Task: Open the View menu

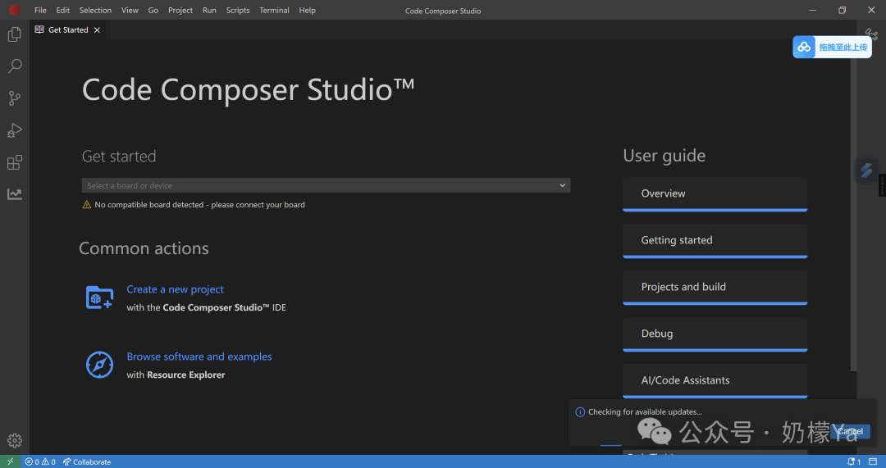Action: (130, 10)
